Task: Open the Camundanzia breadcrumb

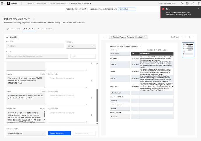Action: [41, 3]
